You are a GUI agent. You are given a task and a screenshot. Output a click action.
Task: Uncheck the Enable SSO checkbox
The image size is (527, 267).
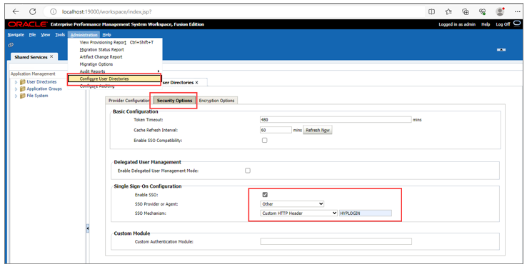[265, 195]
